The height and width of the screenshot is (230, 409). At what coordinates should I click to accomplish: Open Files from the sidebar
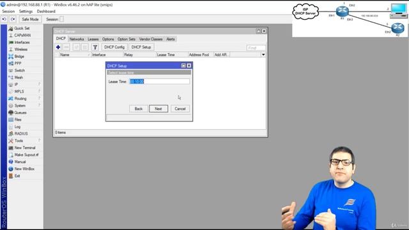pos(18,119)
